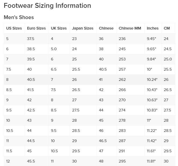Click the "UK Sizes" column header
This screenshot has height=166, width=178.
(59, 28)
